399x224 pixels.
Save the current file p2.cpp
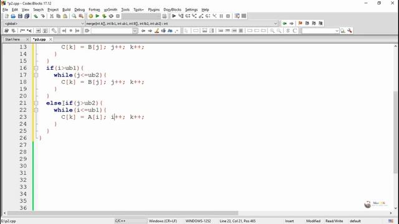20,16
